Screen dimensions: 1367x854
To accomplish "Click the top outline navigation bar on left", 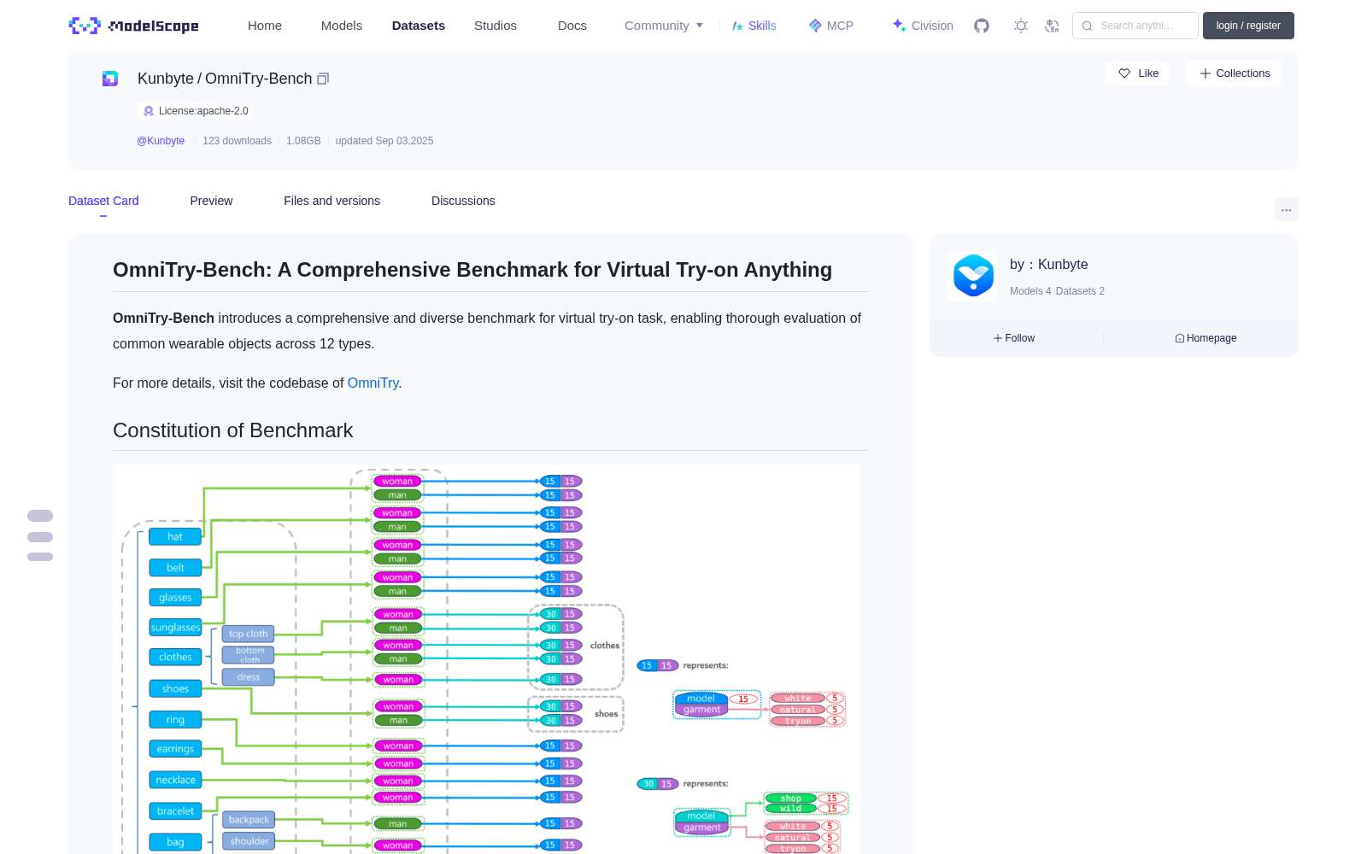I will 40,516.
